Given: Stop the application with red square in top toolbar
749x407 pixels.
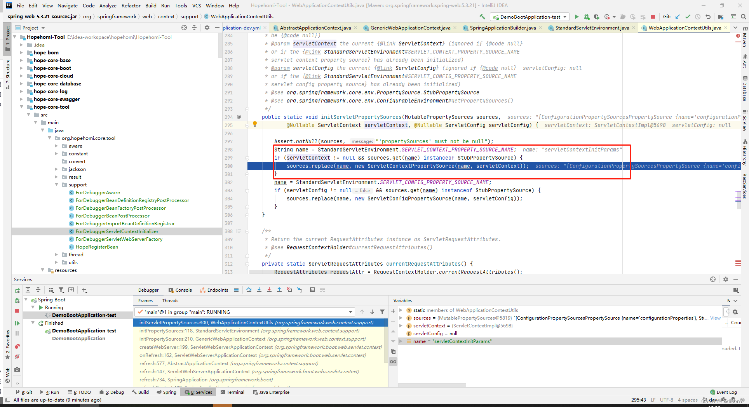Looking at the screenshot, I should 653,17.
